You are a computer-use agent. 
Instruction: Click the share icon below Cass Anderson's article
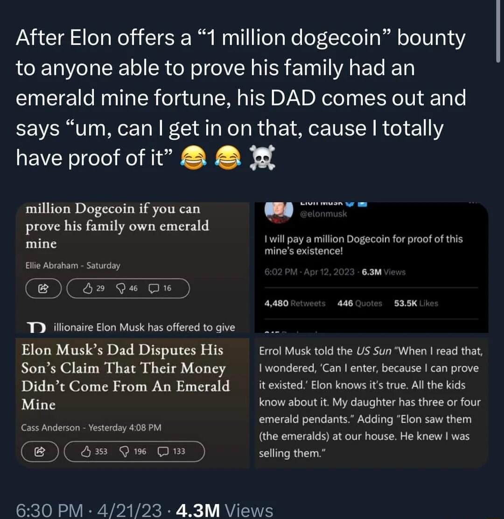(40, 451)
